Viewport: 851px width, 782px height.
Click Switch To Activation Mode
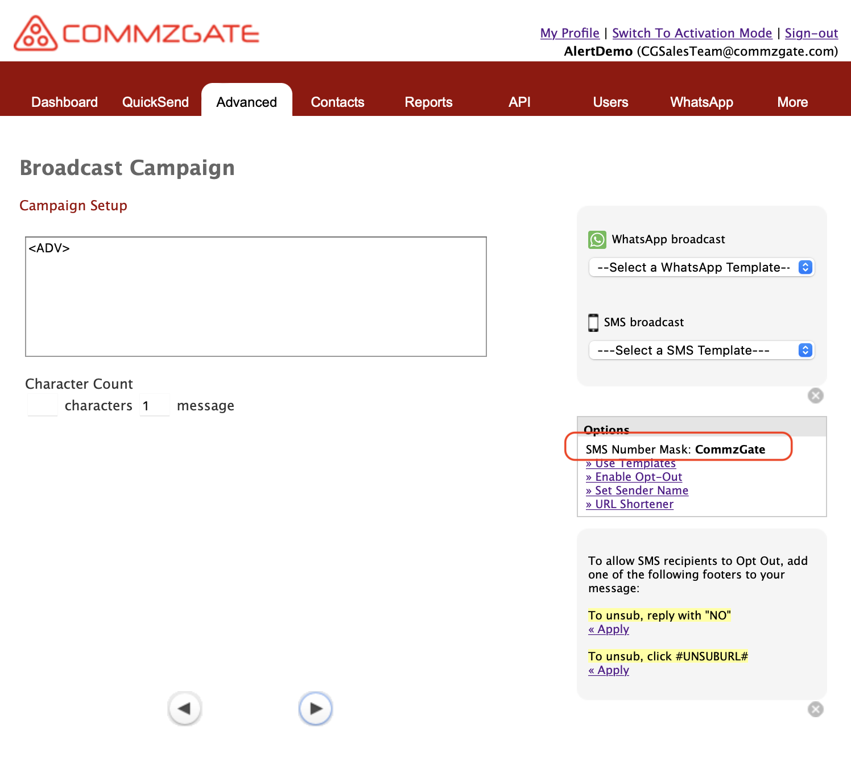(x=692, y=33)
